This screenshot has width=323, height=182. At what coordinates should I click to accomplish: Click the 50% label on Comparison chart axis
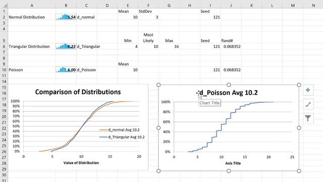coord(16,126)
